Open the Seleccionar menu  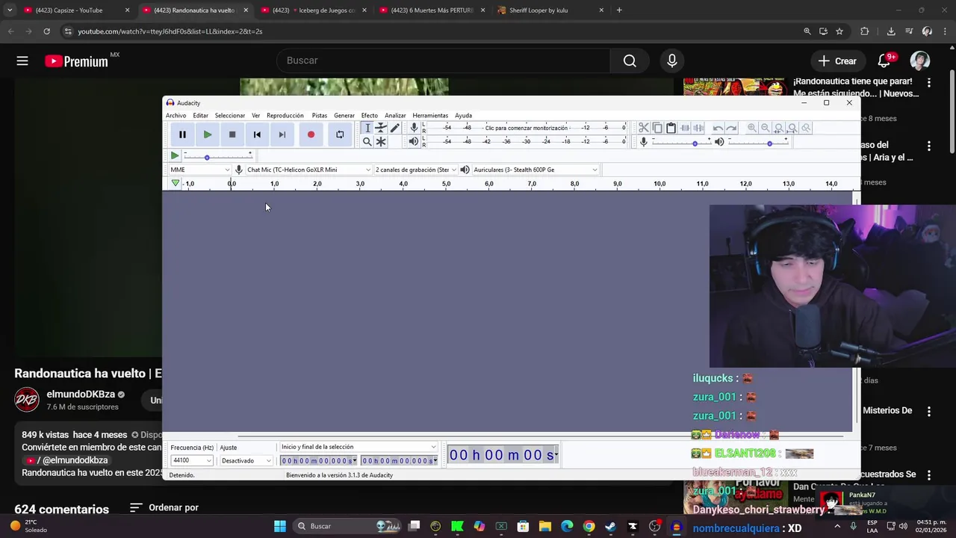(x=230, y=116)
